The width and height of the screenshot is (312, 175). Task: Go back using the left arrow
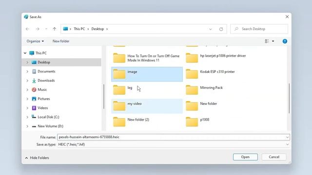coord(27,29)
